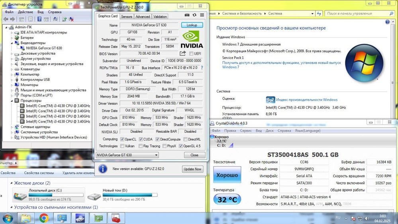Toggle Vulkan checkbox
Viewport: 398px width, 224px height.
pyautogui.click(x=122, y=146)
